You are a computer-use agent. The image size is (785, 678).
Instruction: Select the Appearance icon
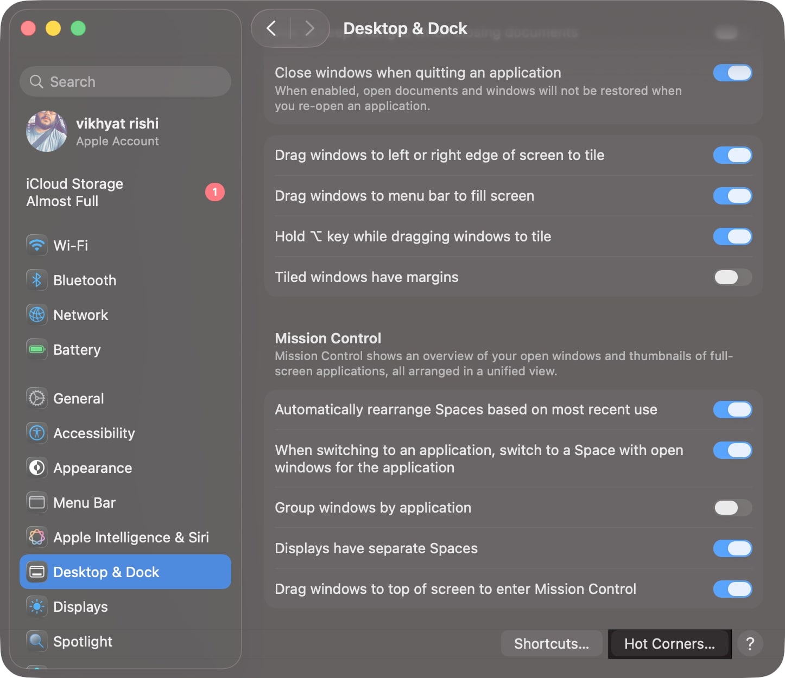tap(36, 468)
